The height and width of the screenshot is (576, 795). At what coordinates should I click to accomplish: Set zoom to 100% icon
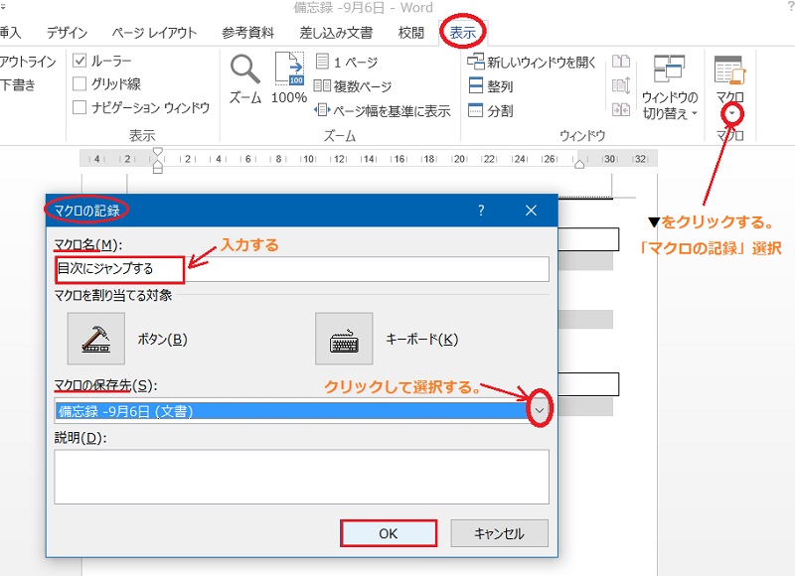(x=289, y=77)
